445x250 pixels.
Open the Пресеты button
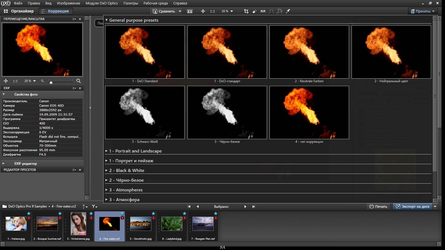[x=423, y=11]
